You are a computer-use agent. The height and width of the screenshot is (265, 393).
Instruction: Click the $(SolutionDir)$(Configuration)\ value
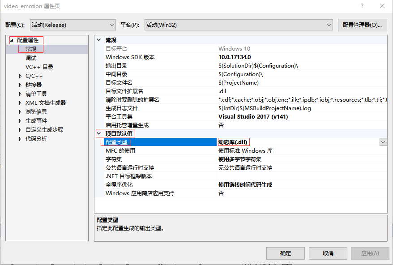tap(258, 66)
